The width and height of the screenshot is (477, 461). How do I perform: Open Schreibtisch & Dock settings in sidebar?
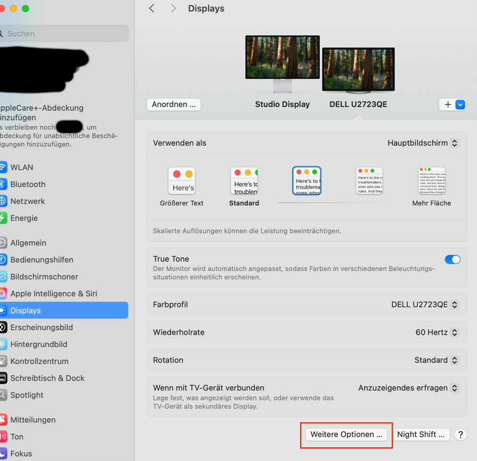pos(64,378)
